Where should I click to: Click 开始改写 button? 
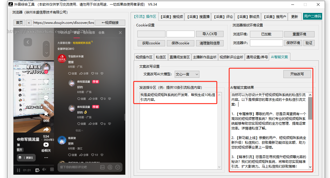pos(297,74)
